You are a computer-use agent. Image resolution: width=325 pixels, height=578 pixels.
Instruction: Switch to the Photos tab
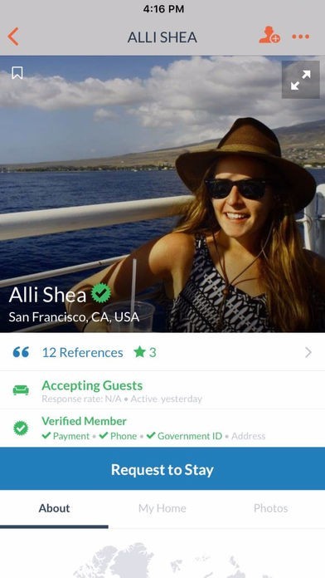pyautogui.click(x=271, y=509)
